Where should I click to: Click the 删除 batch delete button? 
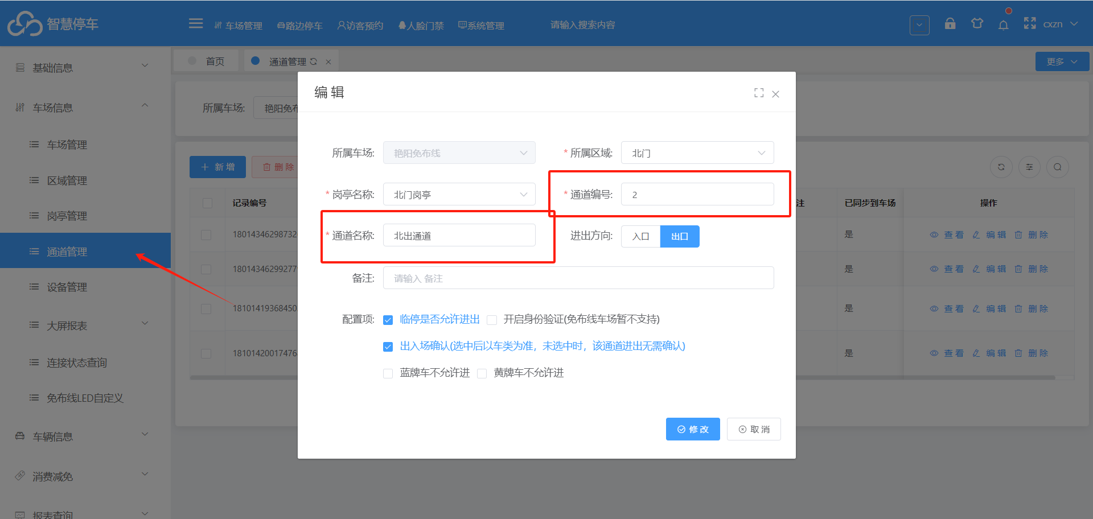click(x=276, y=167)
